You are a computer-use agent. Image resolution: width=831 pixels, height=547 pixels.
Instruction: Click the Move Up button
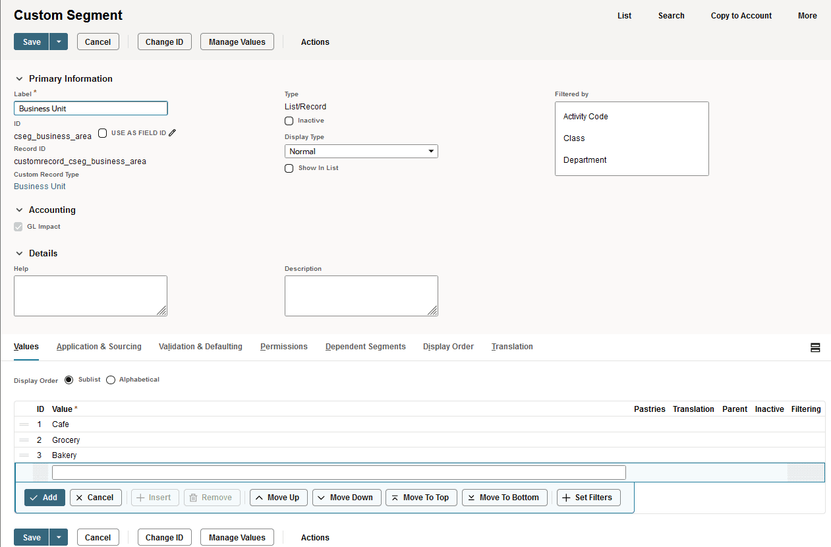(x=277, y=498)
